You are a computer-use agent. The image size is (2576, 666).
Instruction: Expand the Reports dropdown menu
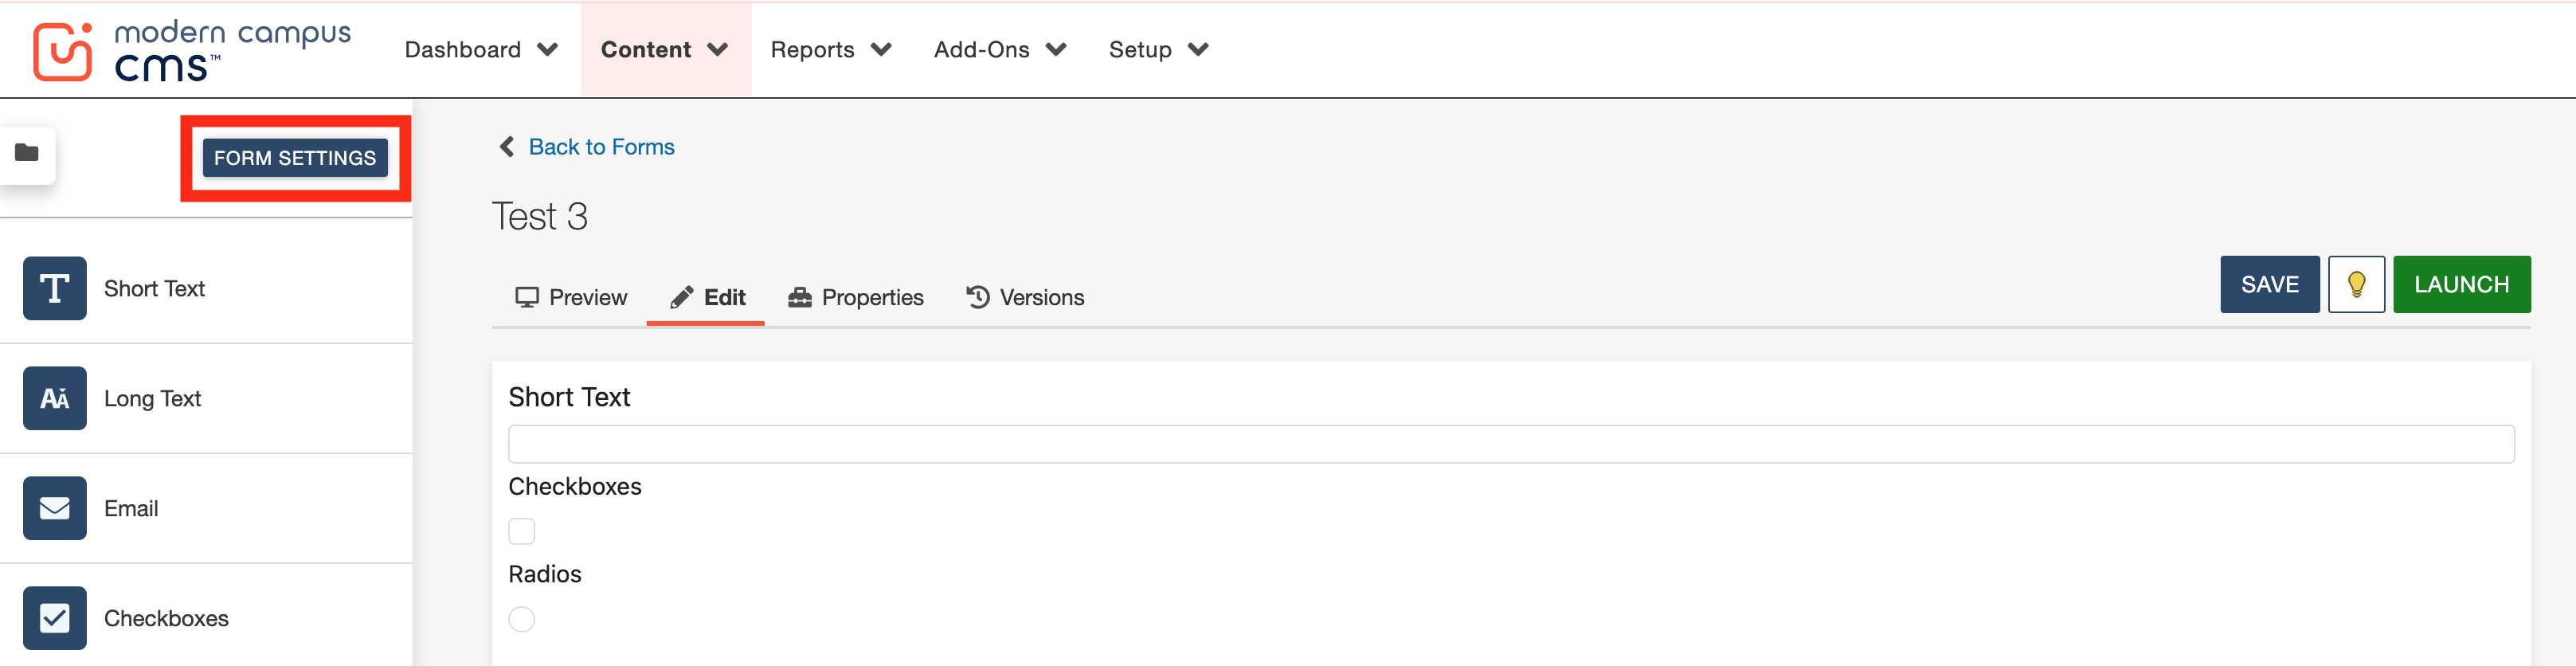point(830,50)
